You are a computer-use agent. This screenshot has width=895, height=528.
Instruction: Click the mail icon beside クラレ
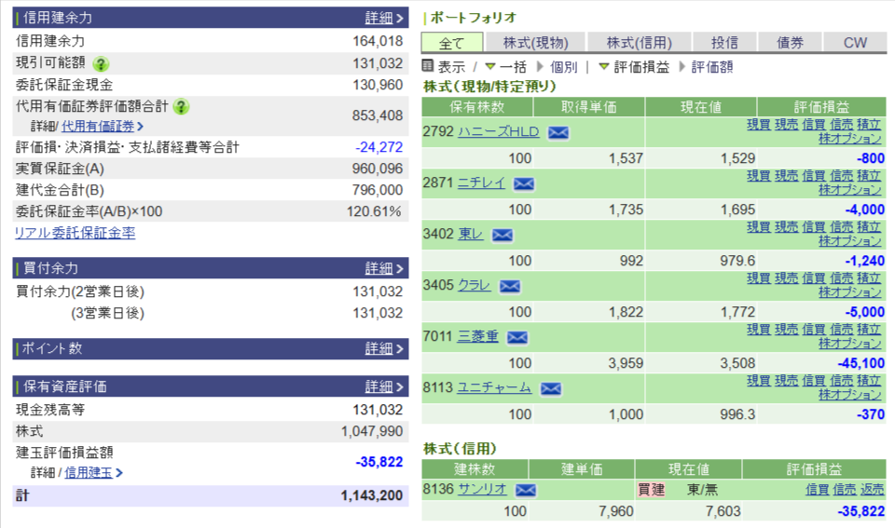click(509, 286)
